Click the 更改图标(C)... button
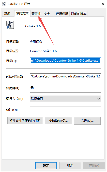 coord(58,121)
